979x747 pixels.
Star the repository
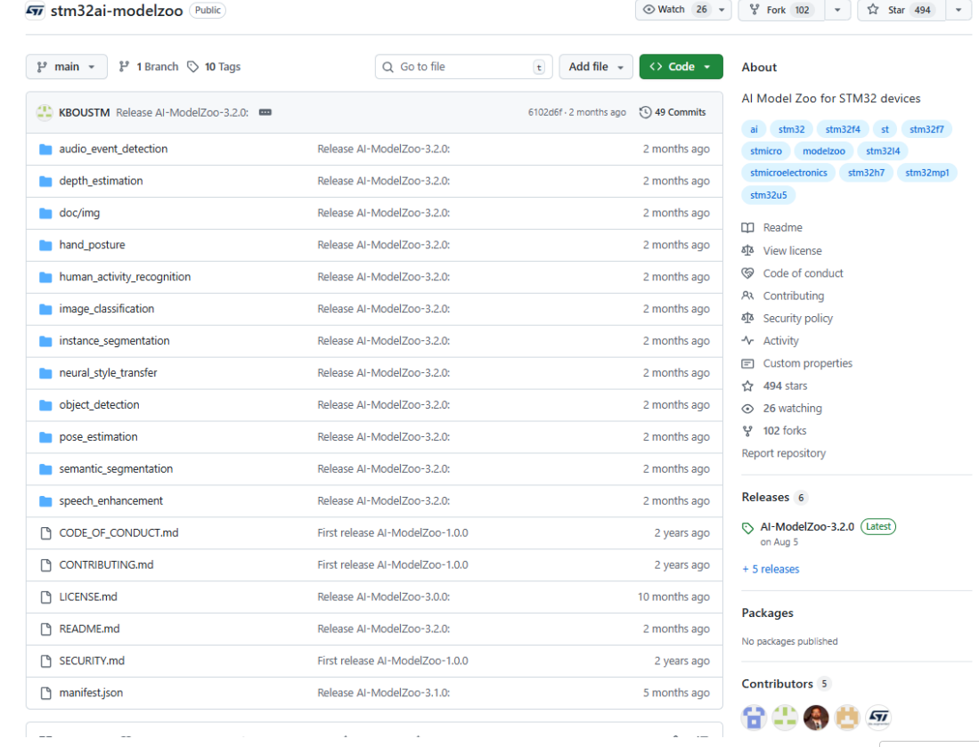tap(899, 10)
